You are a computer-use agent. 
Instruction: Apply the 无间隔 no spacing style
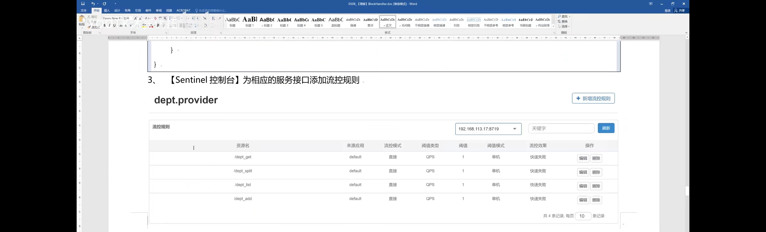[x=405, y=22]
